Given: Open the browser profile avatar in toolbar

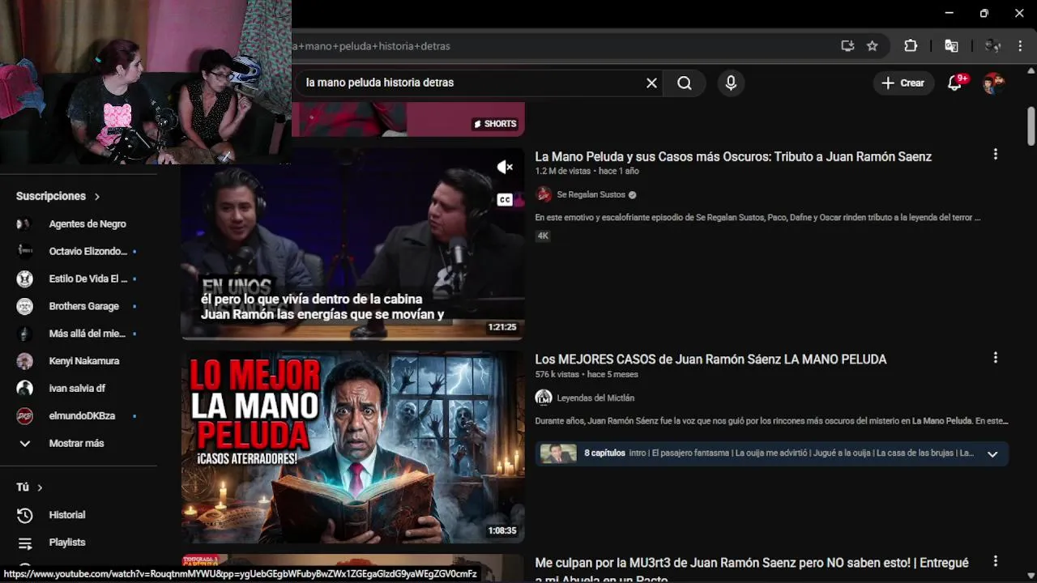Looking at the screenshot, I should pos(993,46).
